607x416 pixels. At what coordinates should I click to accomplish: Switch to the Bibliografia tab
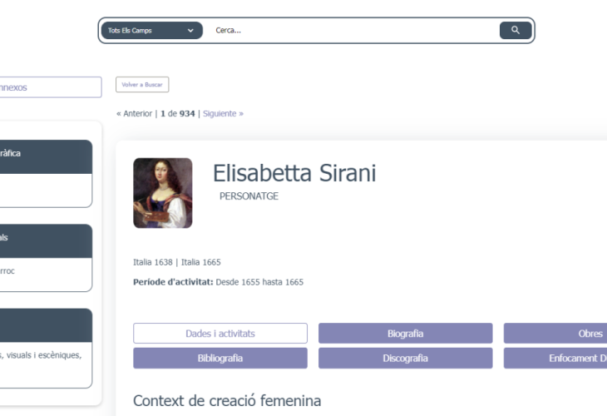[220, 359]
